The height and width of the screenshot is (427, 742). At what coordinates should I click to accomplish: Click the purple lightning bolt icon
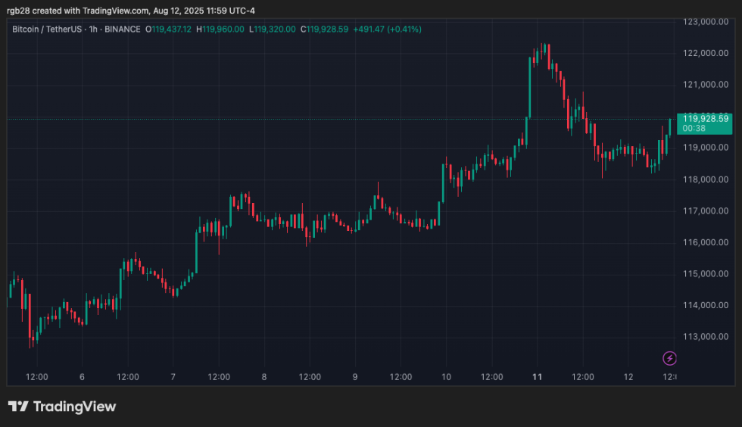[669, 358]
